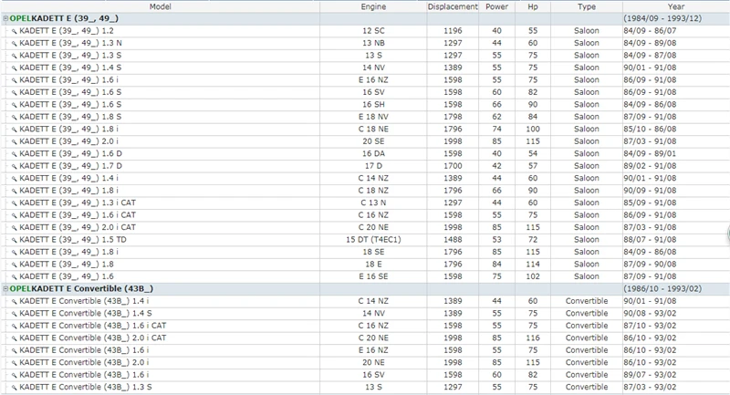
Task: Click magnifier icon for 1.8 i C 18 NZ row
Action: (x=15, y=191)
